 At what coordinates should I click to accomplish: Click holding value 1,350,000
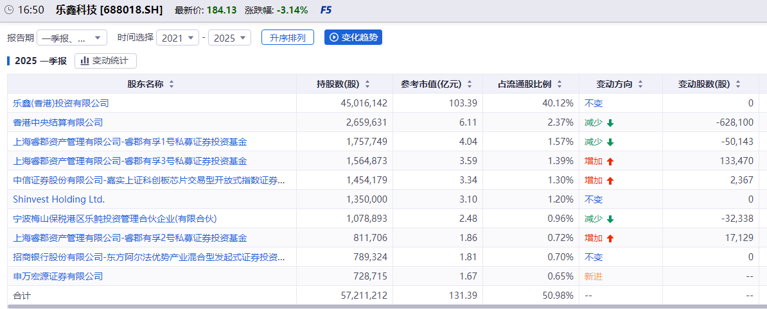pos(366,199)
